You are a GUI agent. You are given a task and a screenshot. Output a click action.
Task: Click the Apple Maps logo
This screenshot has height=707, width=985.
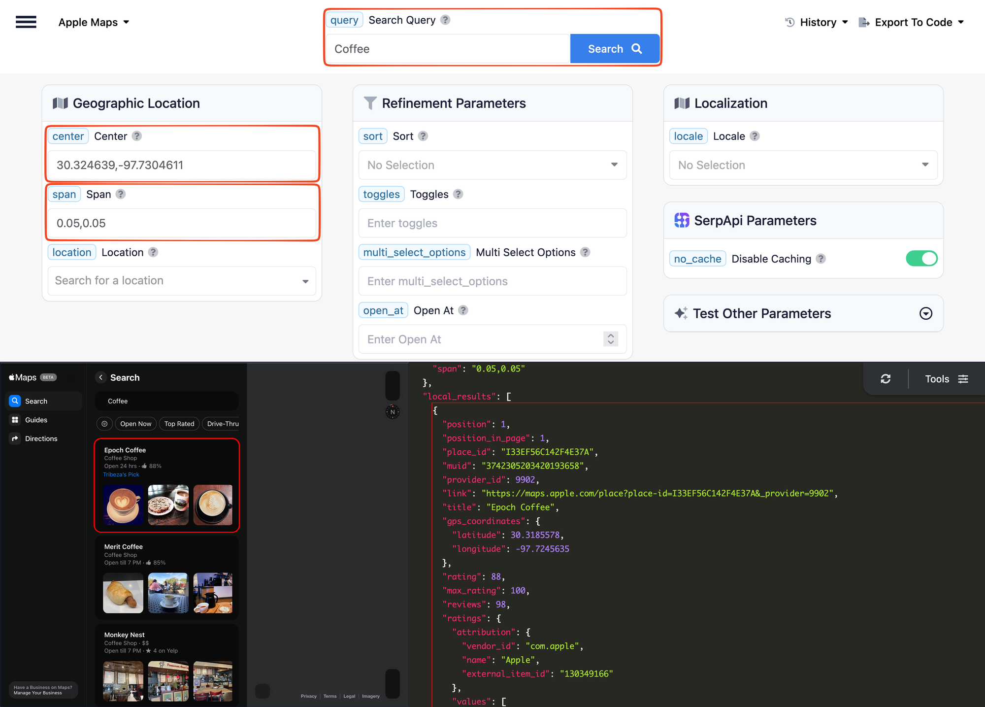pos(23,377)
